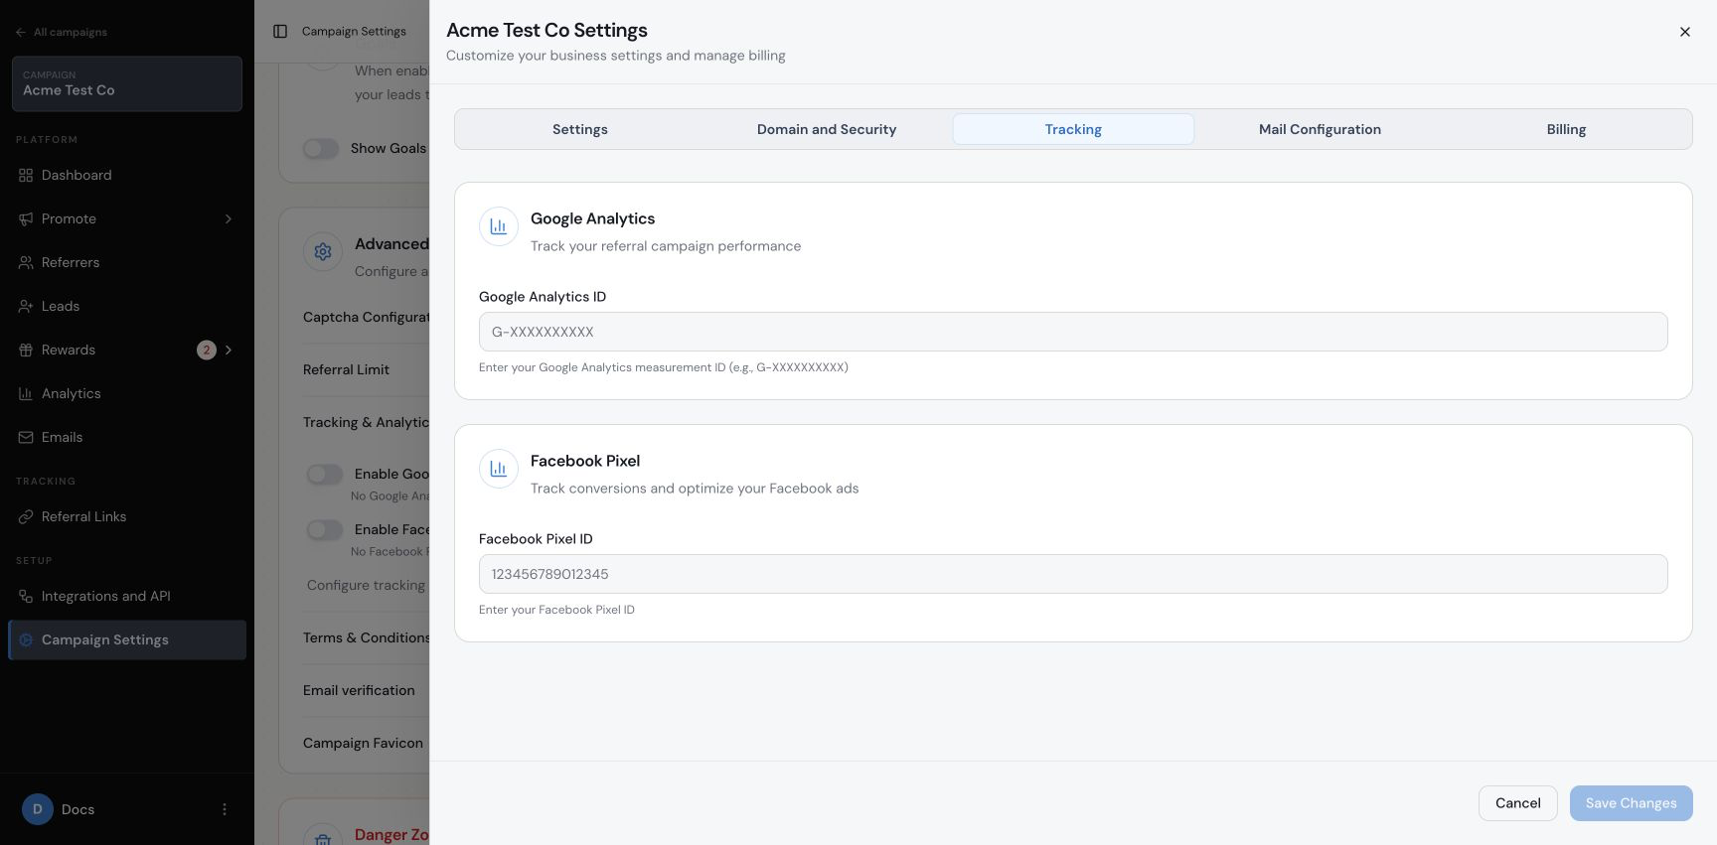Select the Referral Limit row
Viewport: 1717px width, 845px height.
[366, 369]
